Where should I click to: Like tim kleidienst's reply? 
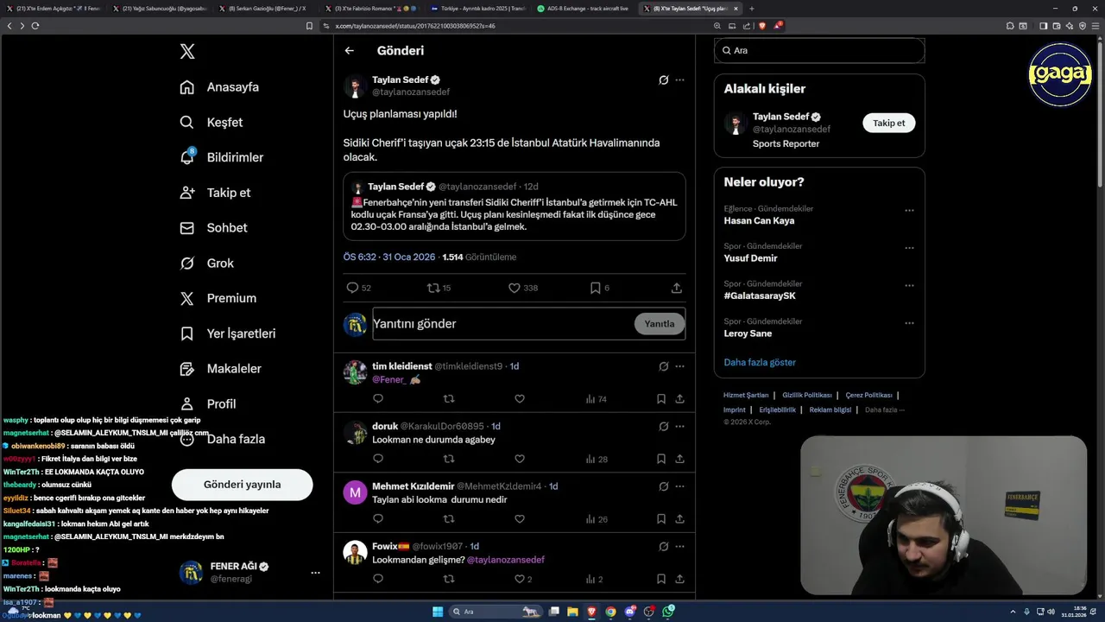520,399
